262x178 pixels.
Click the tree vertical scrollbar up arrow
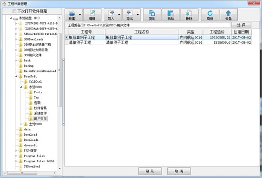[x=60, y=18]
